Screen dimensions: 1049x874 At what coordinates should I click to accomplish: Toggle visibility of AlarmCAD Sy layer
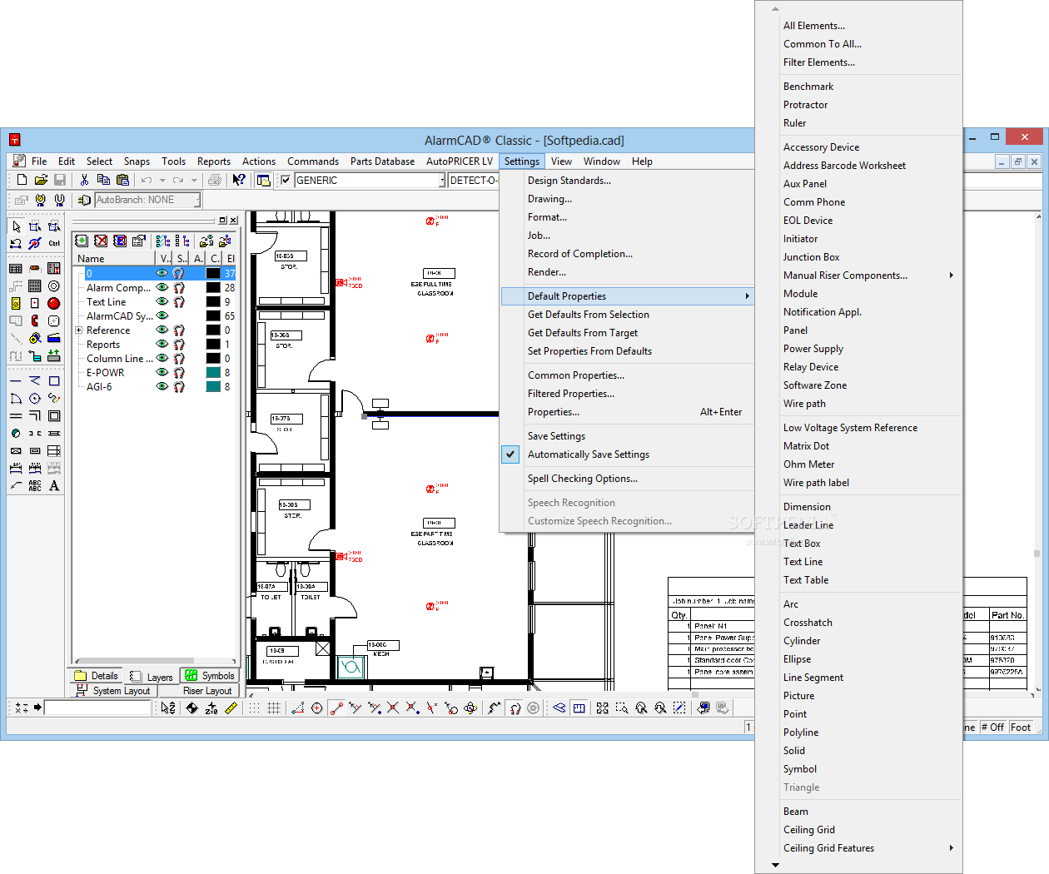[162, 315]
